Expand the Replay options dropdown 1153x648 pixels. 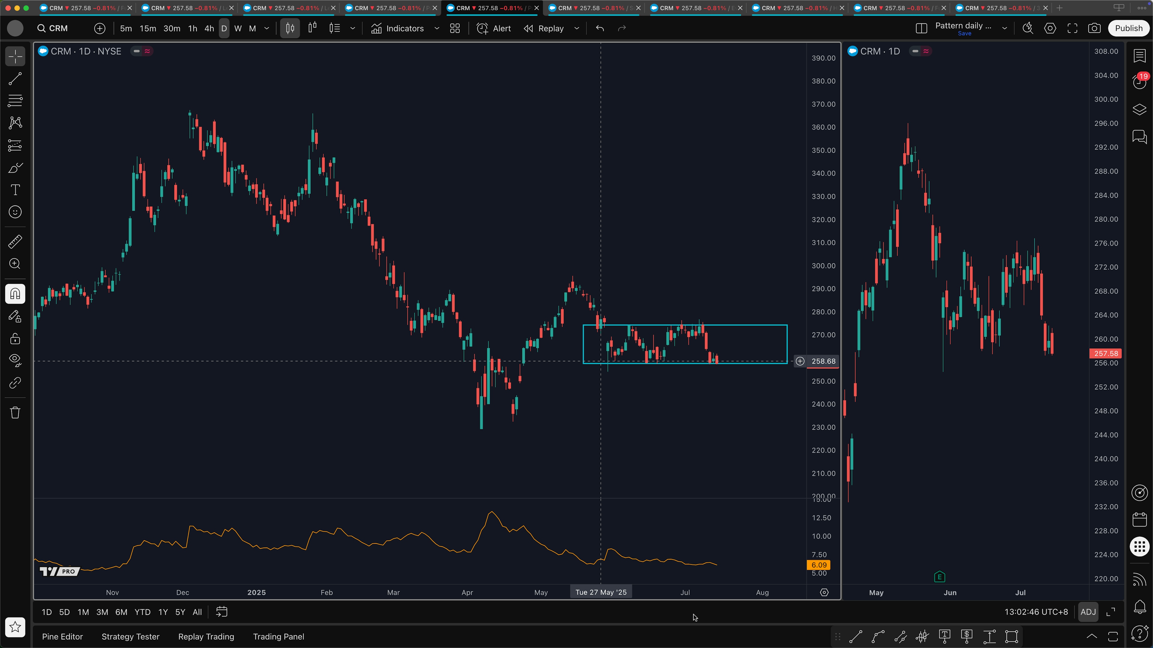pyautogui.click(x=577, y=28)
